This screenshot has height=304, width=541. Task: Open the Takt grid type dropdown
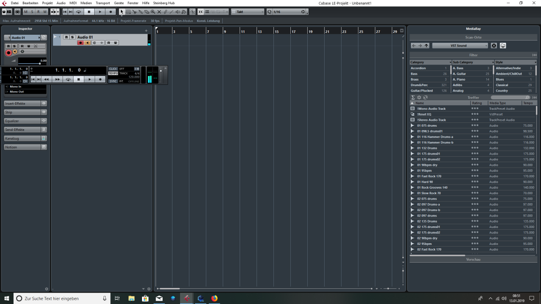tap(247, 12)
